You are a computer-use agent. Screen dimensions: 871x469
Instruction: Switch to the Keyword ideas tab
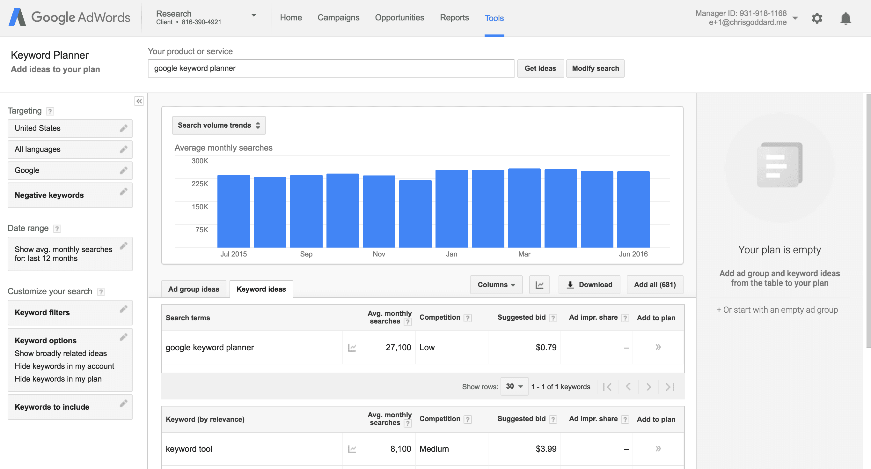[261, 289]
